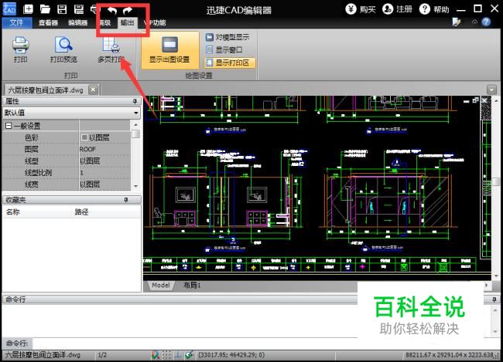Select the 六层按摩包间立面详.dwg document tab
This screenshot has height=362, width=503.
coord(46,90)
